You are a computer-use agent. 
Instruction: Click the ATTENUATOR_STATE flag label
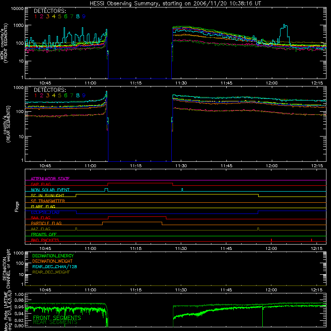50,179
